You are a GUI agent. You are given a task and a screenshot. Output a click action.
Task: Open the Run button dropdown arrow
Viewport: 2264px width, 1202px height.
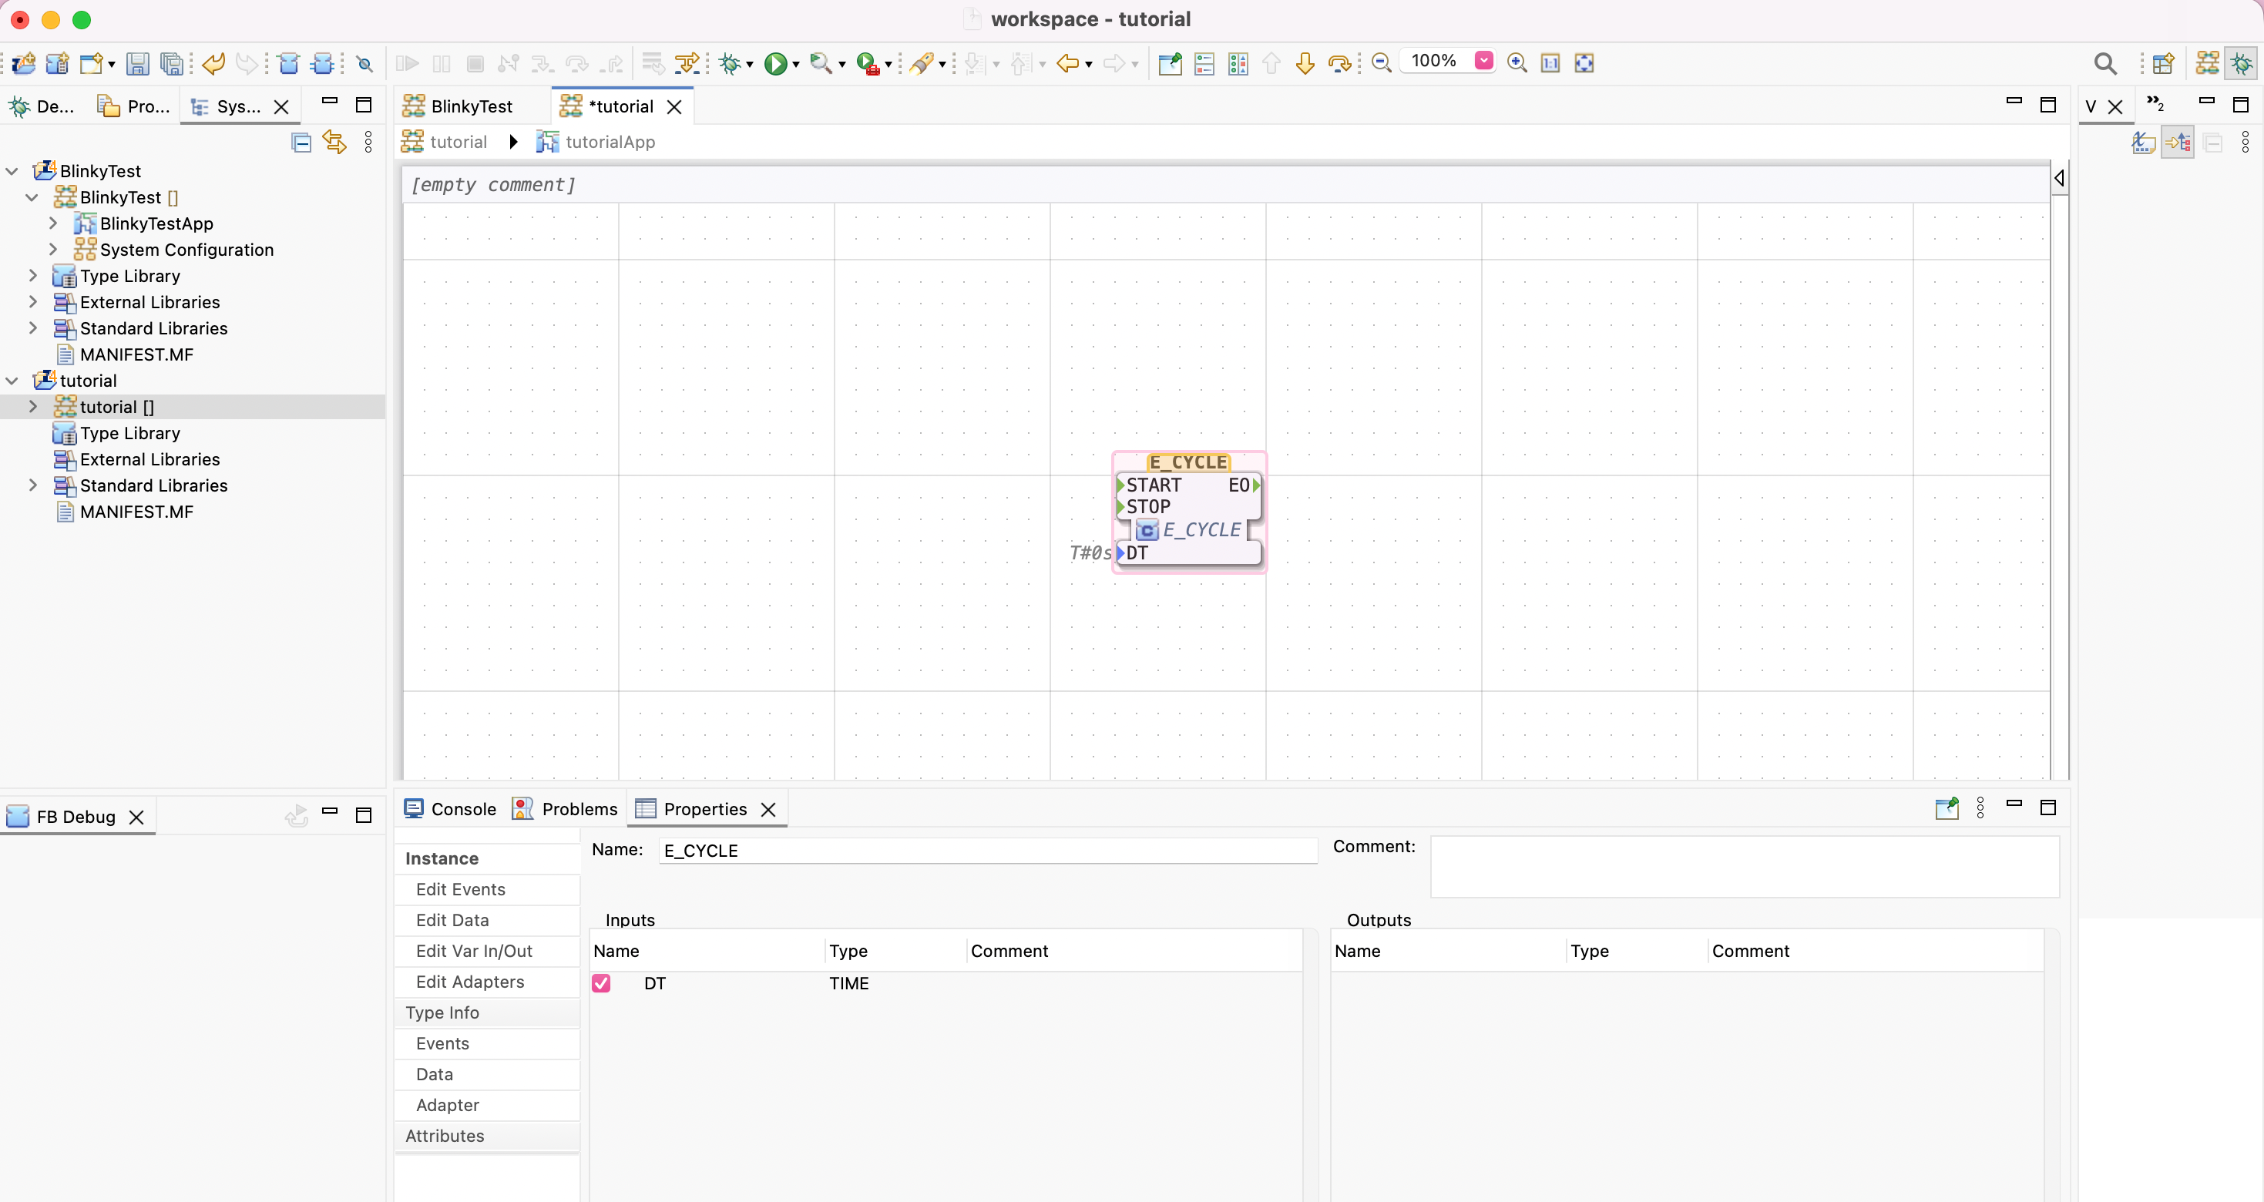point(796,64)
